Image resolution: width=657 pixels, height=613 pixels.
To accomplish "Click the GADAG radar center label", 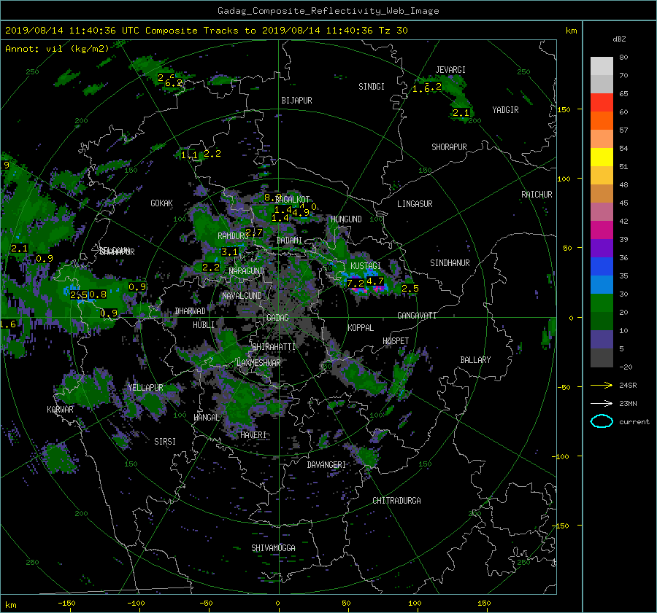I will [277, 318].
